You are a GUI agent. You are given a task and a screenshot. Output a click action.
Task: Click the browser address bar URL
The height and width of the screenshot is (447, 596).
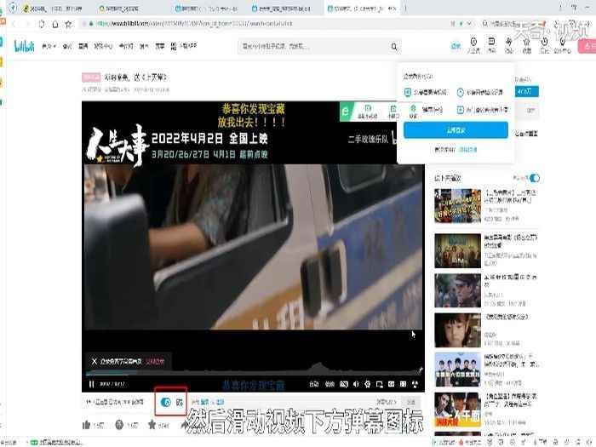195,24
